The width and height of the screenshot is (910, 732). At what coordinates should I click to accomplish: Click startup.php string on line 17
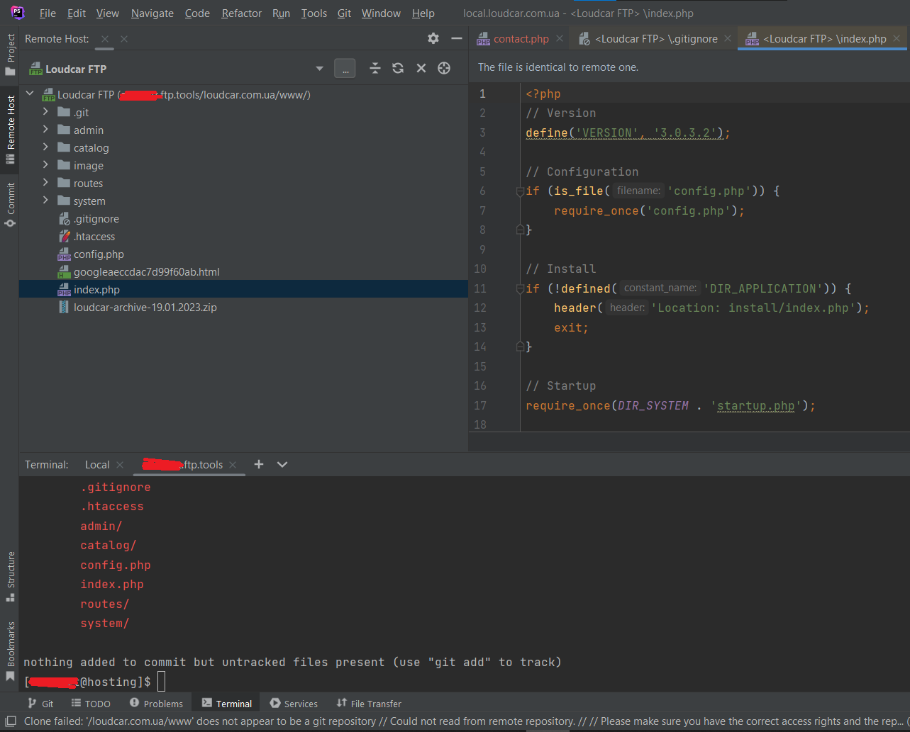click(756, 405)
